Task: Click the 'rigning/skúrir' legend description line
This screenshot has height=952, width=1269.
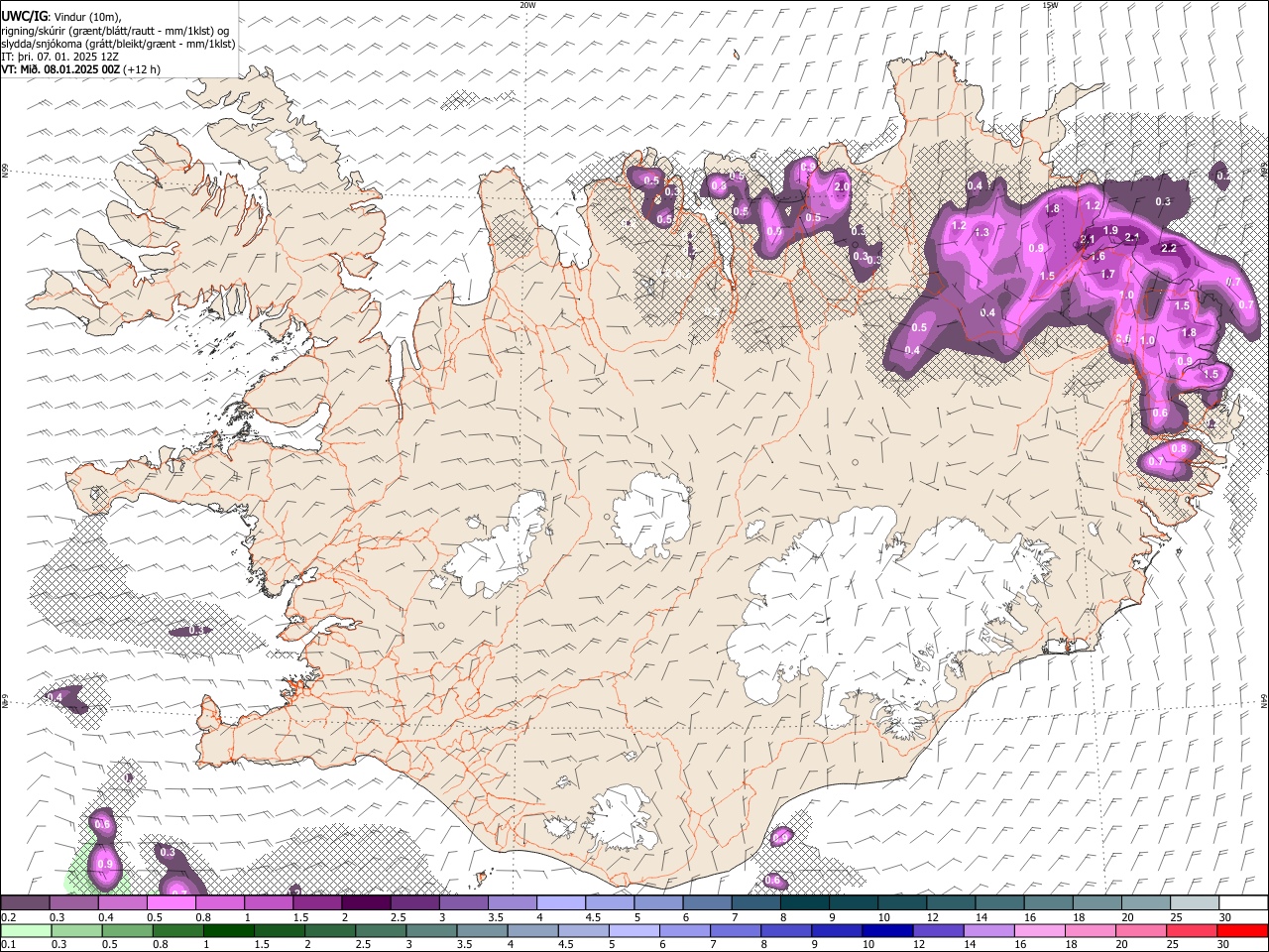Action: (115, 30)
